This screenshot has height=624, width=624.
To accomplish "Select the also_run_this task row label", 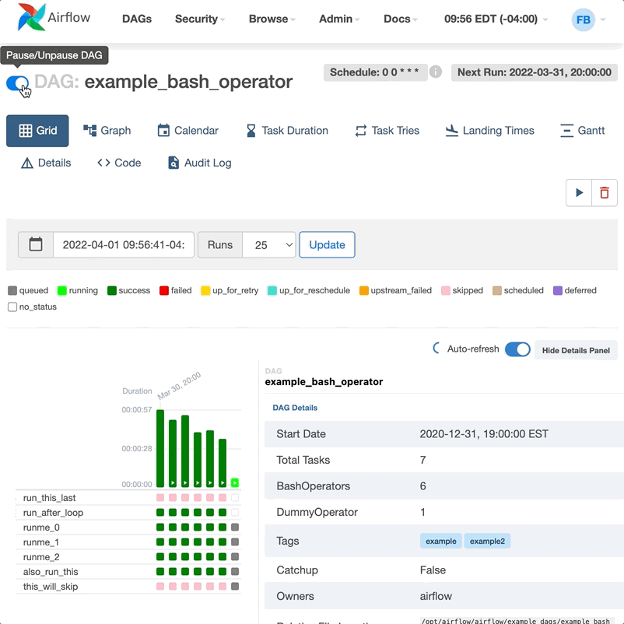I will (x=51, y=572).
